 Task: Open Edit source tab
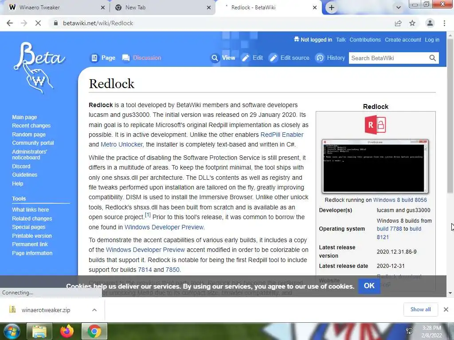[289, 58]
